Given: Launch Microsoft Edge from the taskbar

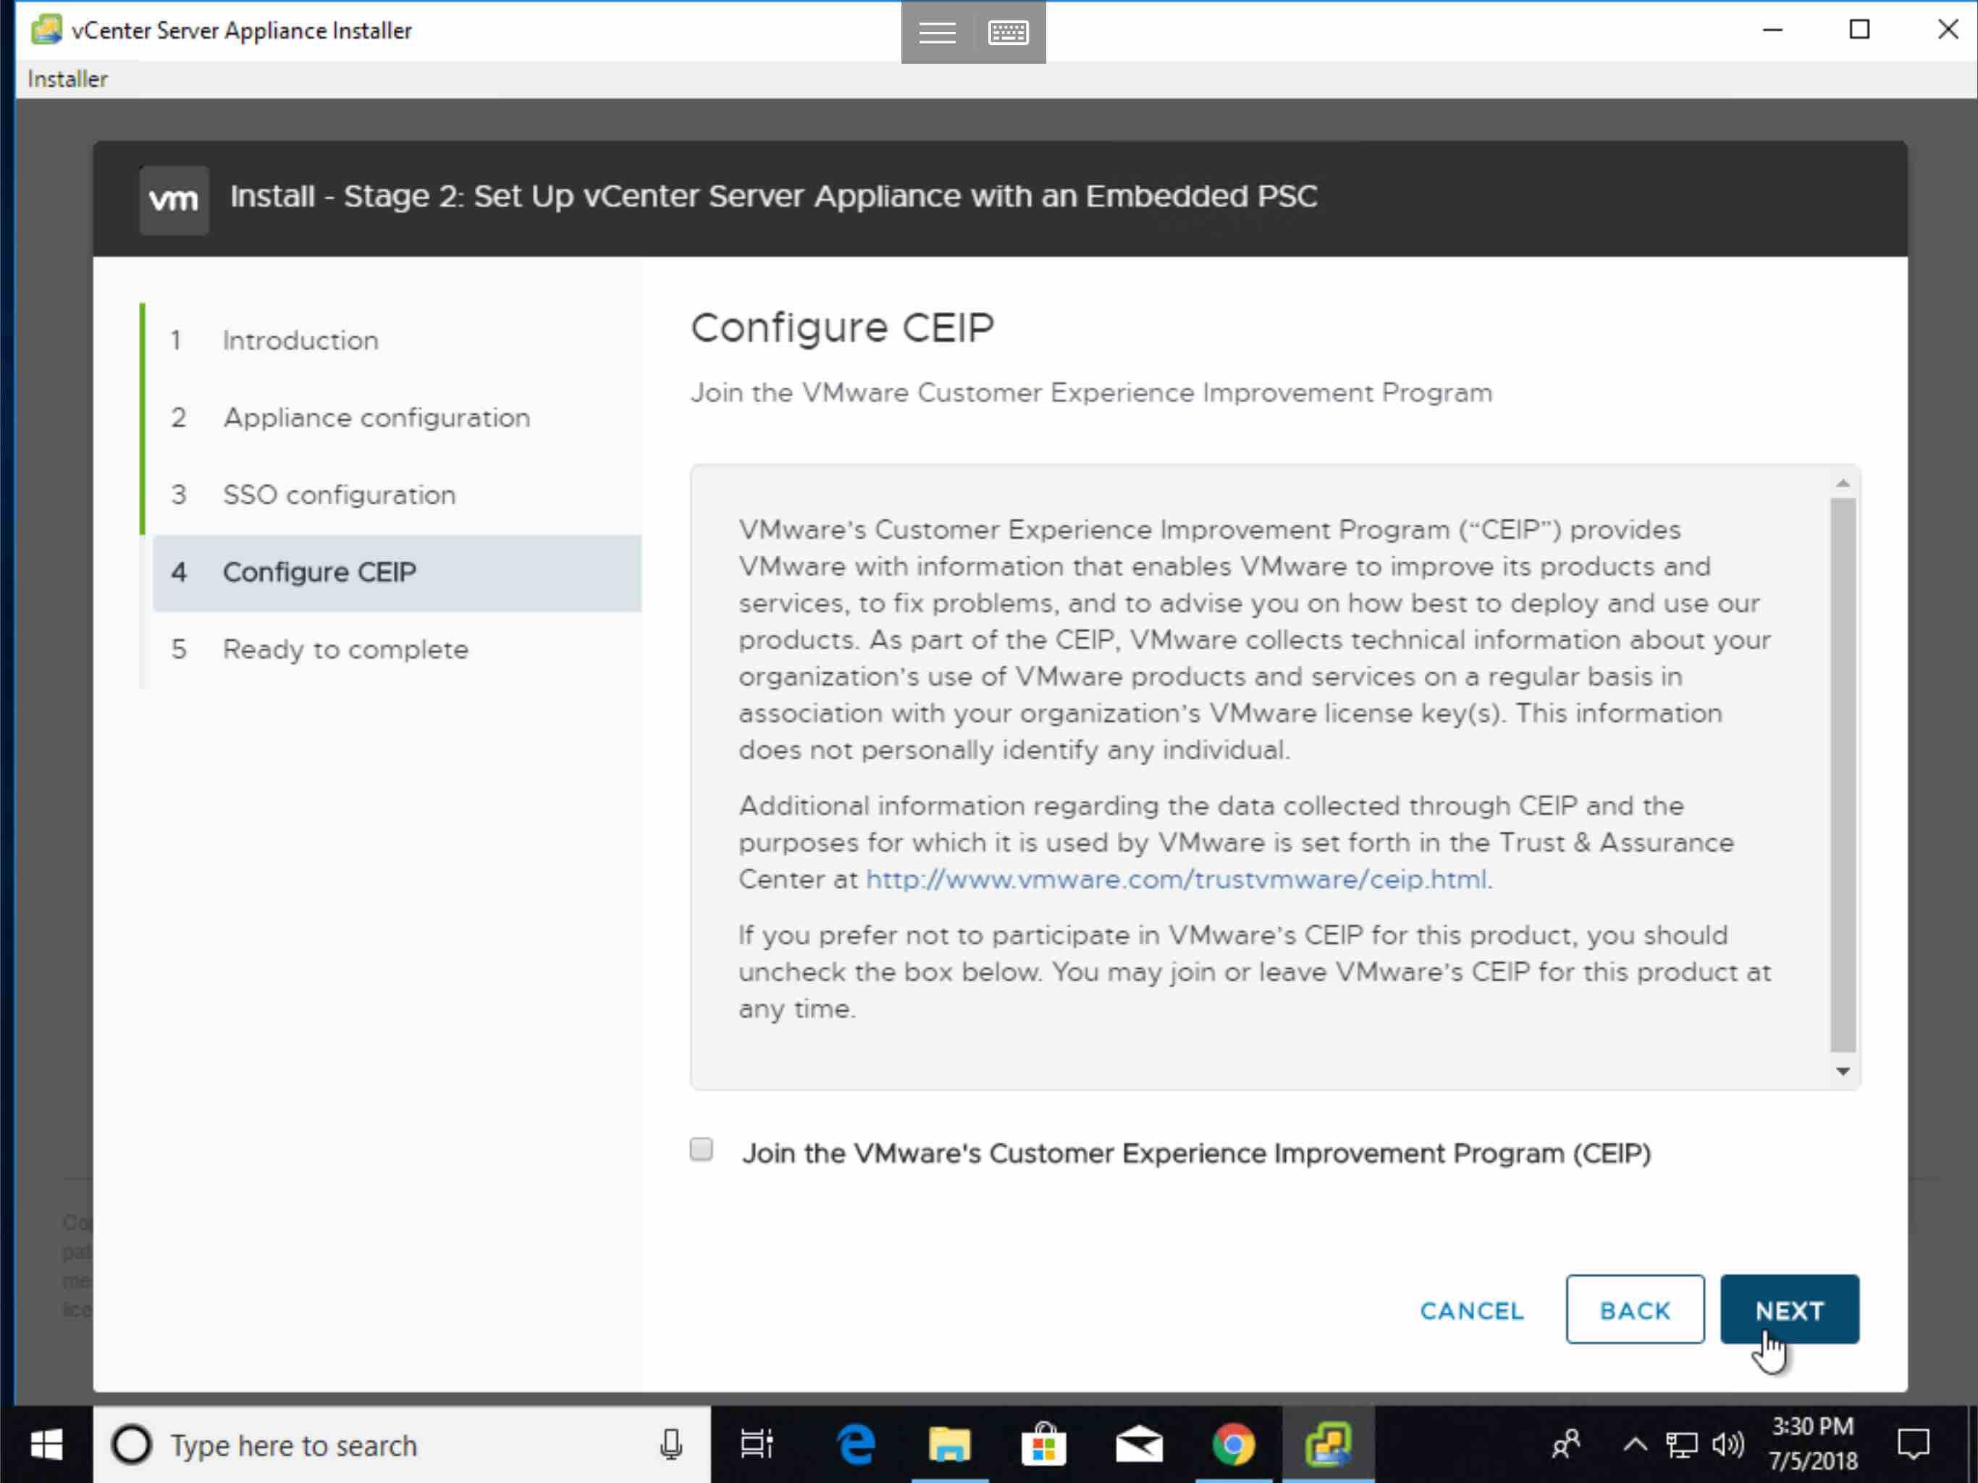Looking at the screenshot, I should [855, 1444].
